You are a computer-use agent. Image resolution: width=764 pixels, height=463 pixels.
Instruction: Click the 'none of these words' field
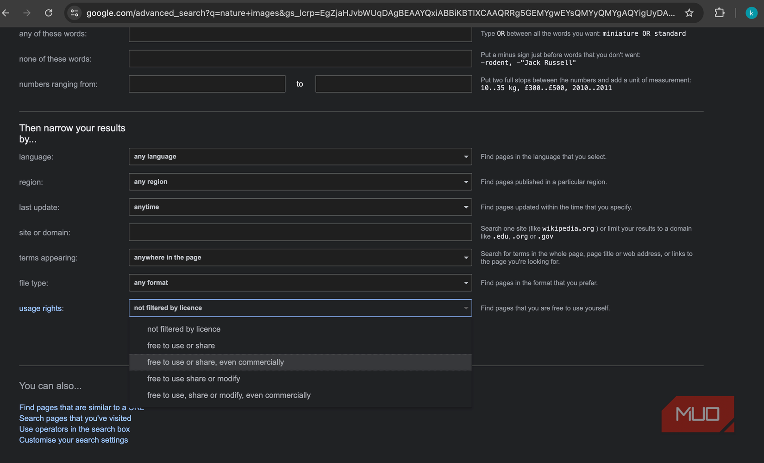coord(300,59)
